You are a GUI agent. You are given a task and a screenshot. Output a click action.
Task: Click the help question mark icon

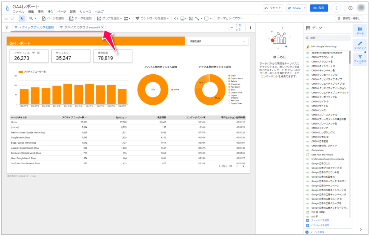pos(350,8)
